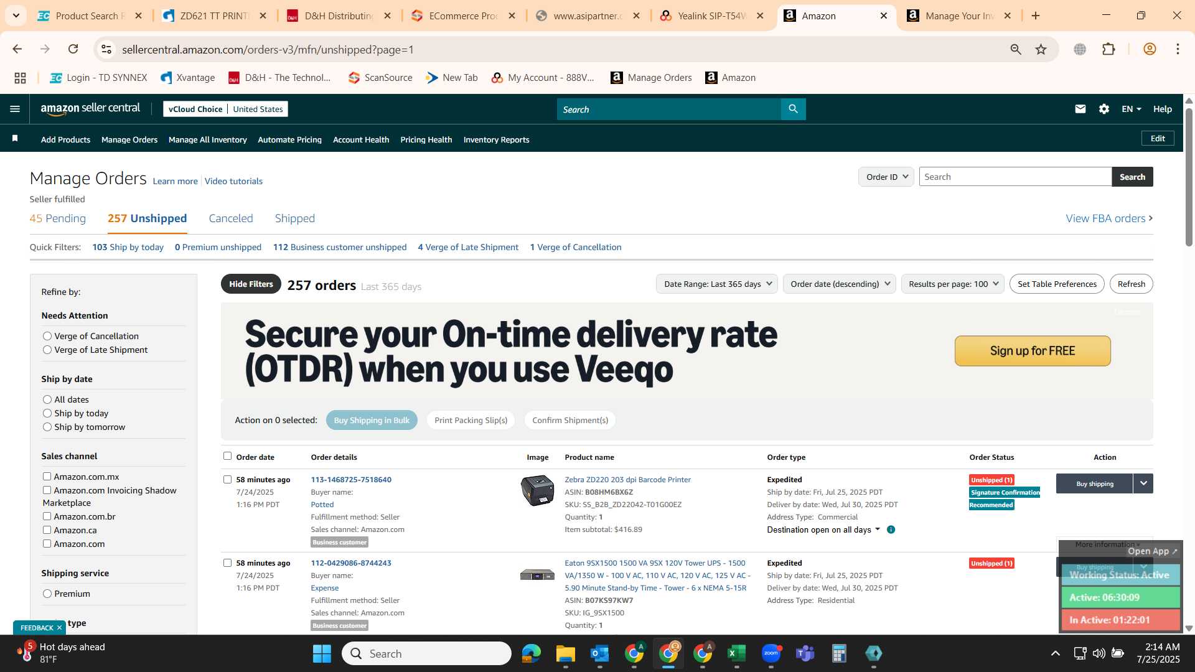Click the magnifier search button in header
The image size is (1195, 672).
(793, 109)
